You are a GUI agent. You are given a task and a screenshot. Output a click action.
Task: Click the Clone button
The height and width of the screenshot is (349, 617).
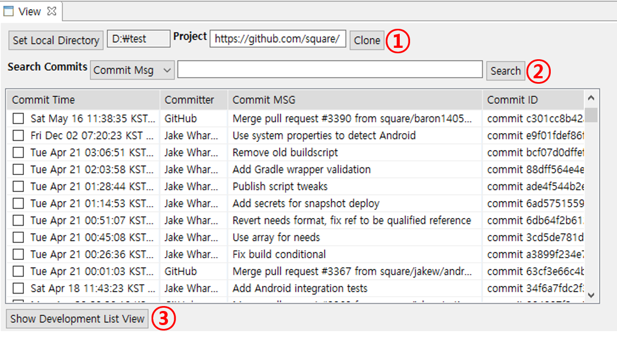pyautogui.click(x=367, y=40)
